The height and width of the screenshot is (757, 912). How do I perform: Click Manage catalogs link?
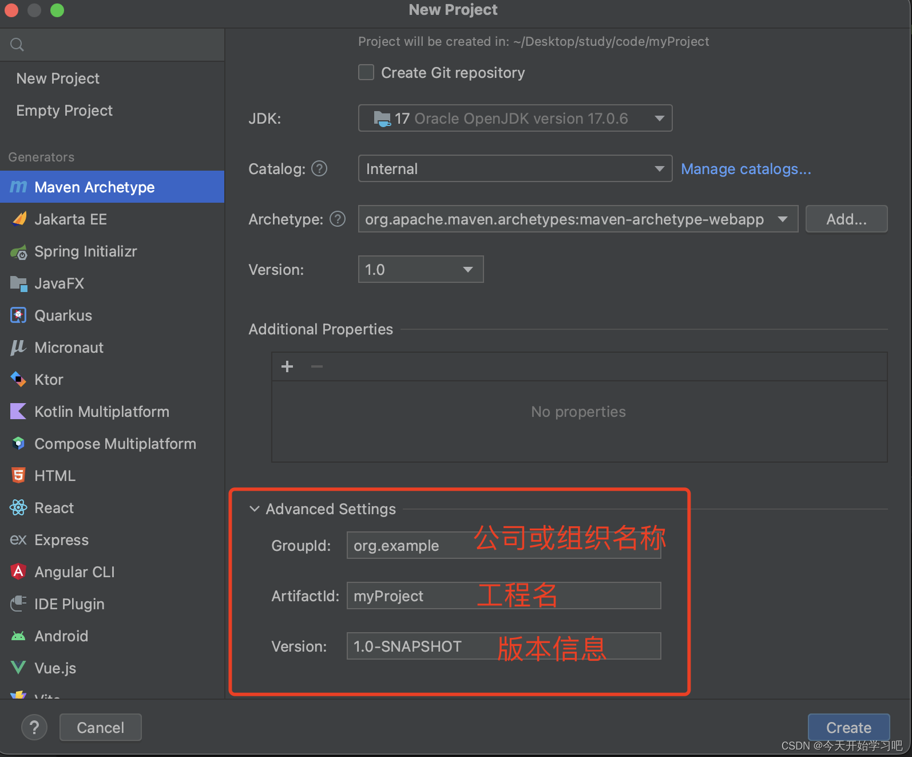pyautogui.click(x=746, y=169)
